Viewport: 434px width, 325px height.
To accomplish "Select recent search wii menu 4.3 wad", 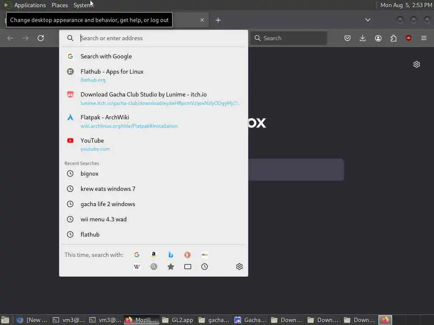I will (x=153, y=219).
